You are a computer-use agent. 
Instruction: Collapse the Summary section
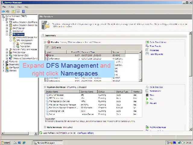(43, 35)
